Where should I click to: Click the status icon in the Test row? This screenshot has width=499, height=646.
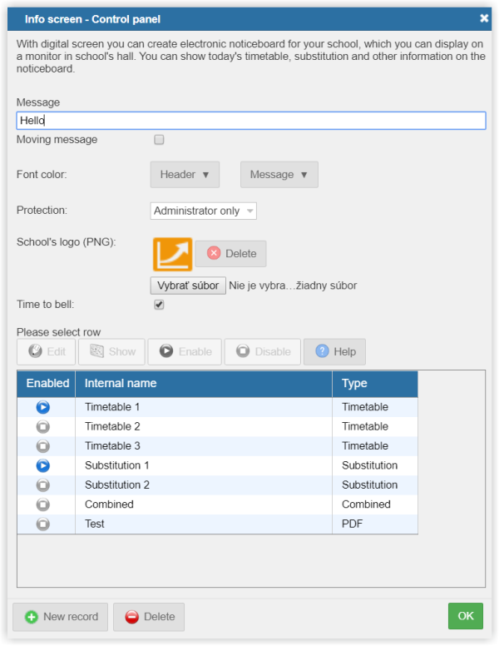(x=43, y=524)
